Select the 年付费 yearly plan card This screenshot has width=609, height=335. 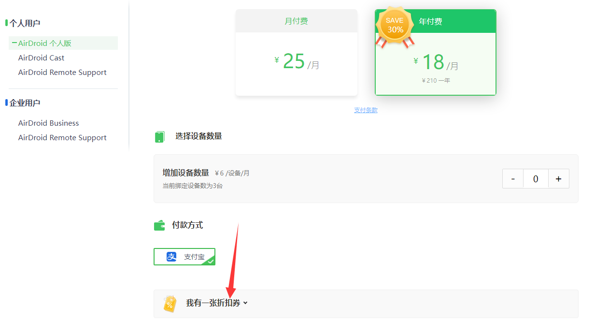click(436, 52)
